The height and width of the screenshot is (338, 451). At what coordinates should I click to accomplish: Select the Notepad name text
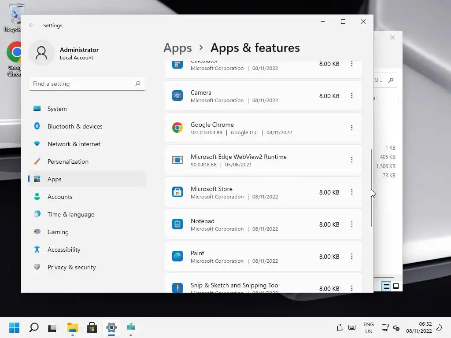[203, 221]
